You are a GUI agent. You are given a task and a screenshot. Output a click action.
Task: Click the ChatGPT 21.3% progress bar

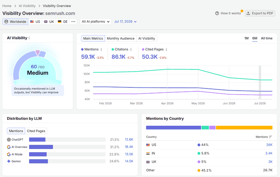click(x=67, y=140)
